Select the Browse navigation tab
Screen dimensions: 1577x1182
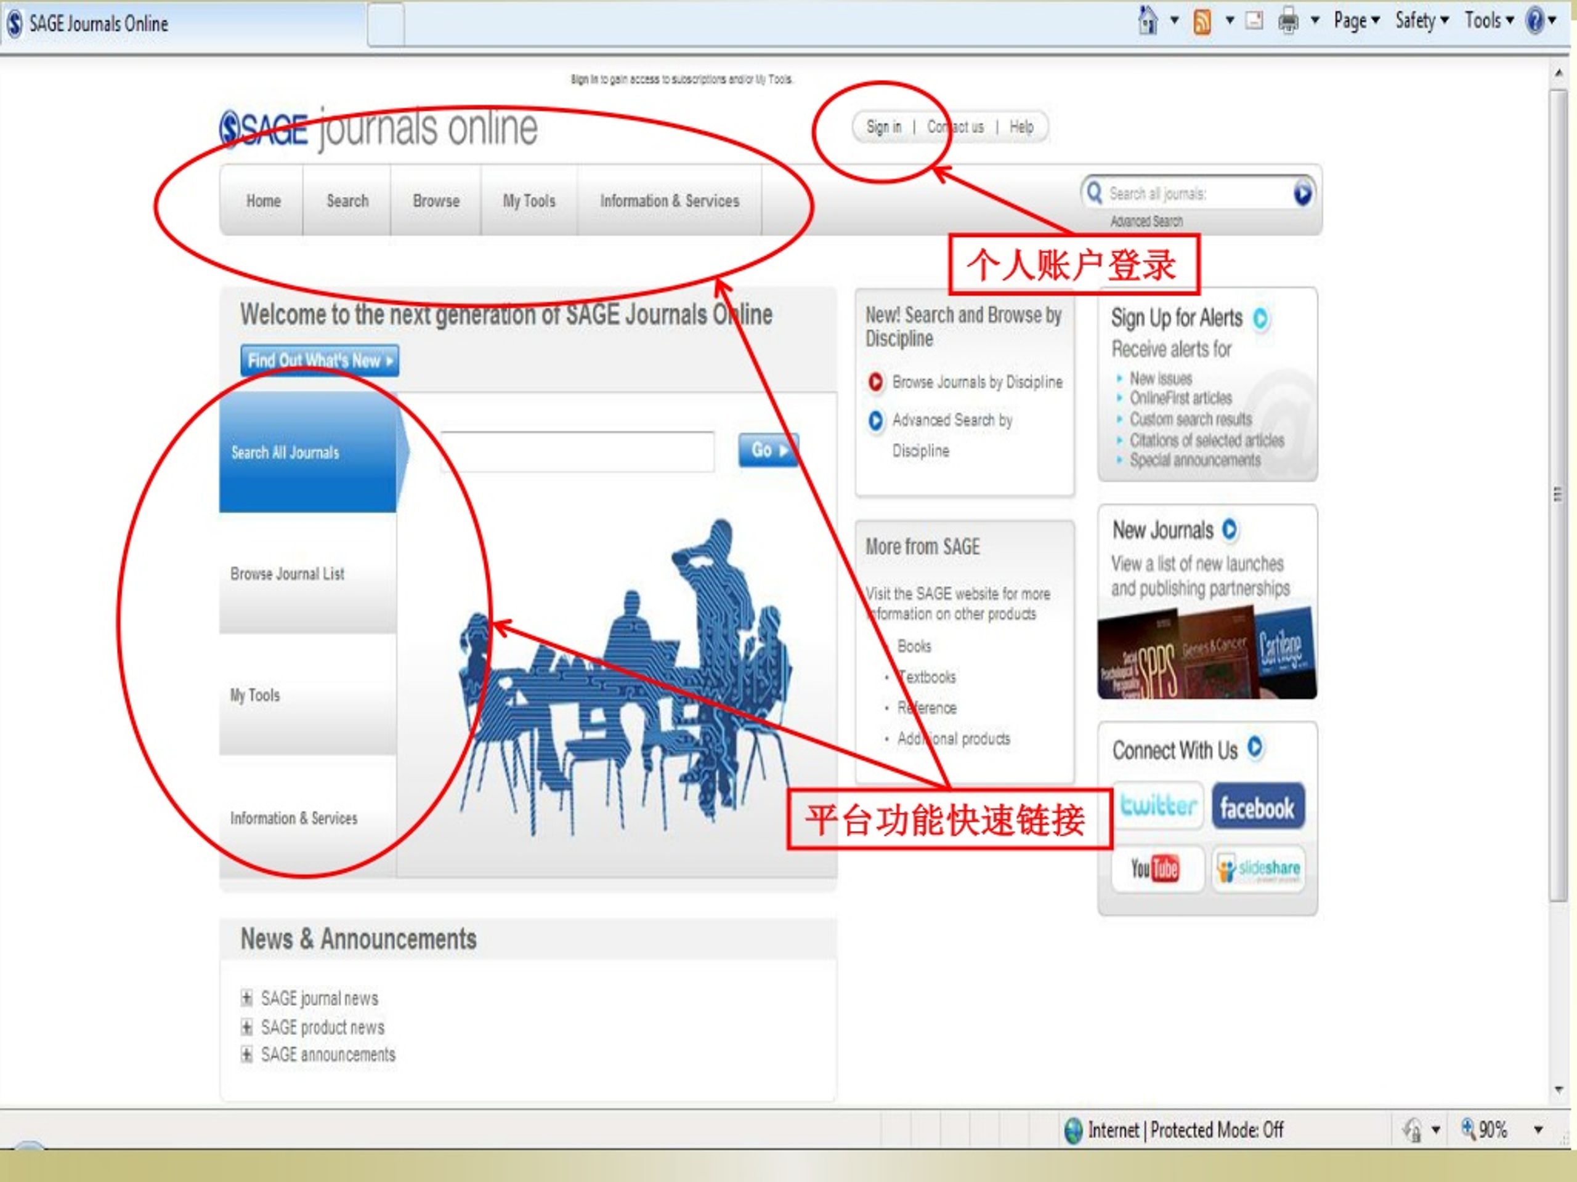[x=436, y=201]
